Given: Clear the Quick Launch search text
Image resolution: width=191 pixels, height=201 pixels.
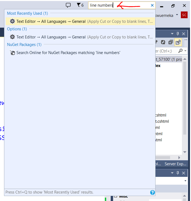Looking at the screenshot, I should 152,5.
